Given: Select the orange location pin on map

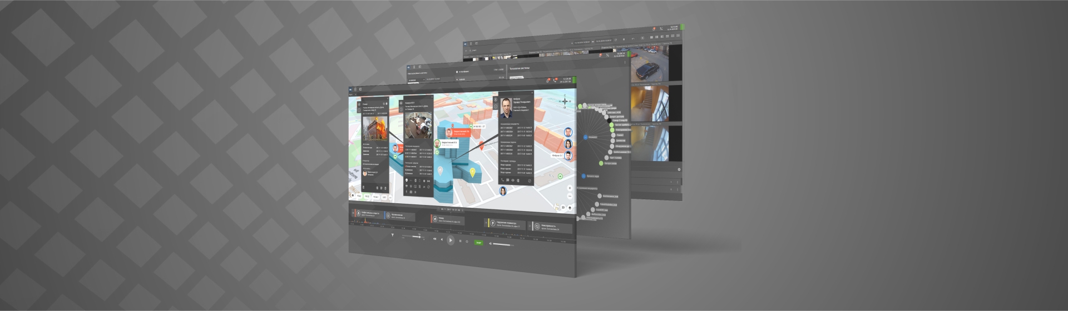Looking at the screenshot, I should click(x=482, y=146).
